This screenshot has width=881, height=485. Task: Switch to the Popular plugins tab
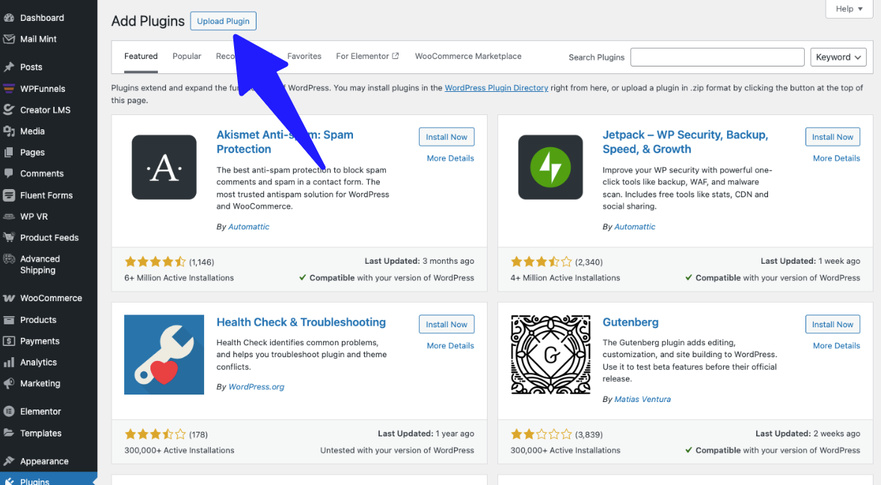pos(186,56)
